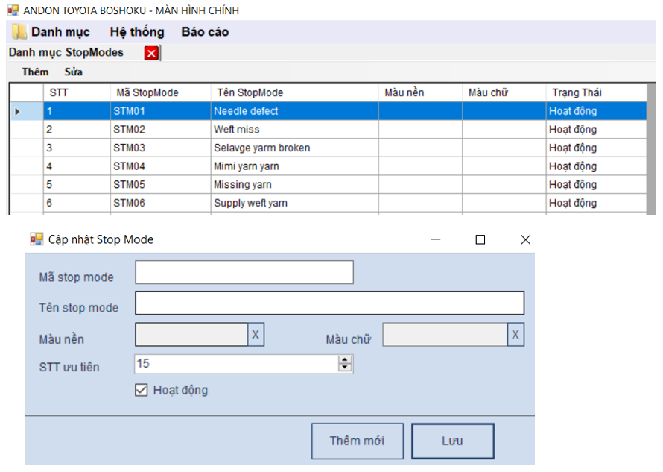Open the Màu nền color picker box
This screenshot has height=472, width=663.
click(191, 335)
